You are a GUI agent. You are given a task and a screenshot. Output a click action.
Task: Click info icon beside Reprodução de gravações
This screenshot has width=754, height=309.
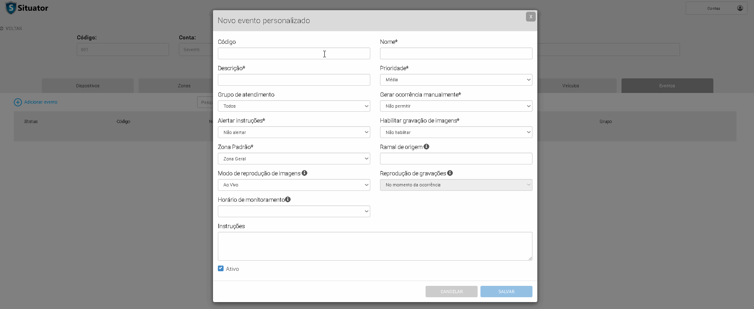coord(450,173)
